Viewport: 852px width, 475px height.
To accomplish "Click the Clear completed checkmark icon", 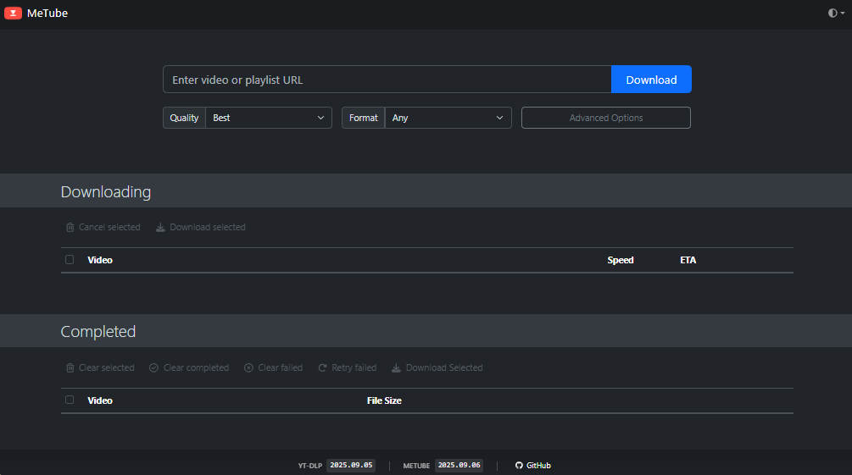I will [153, 368].
